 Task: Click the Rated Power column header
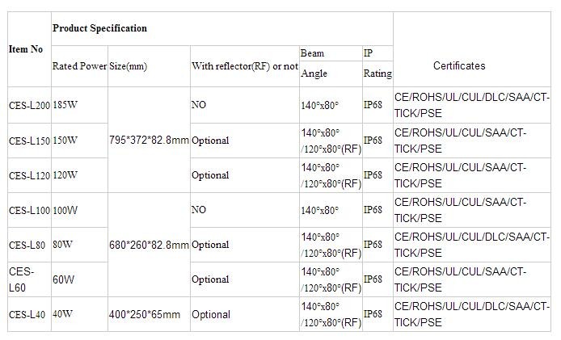79,66
